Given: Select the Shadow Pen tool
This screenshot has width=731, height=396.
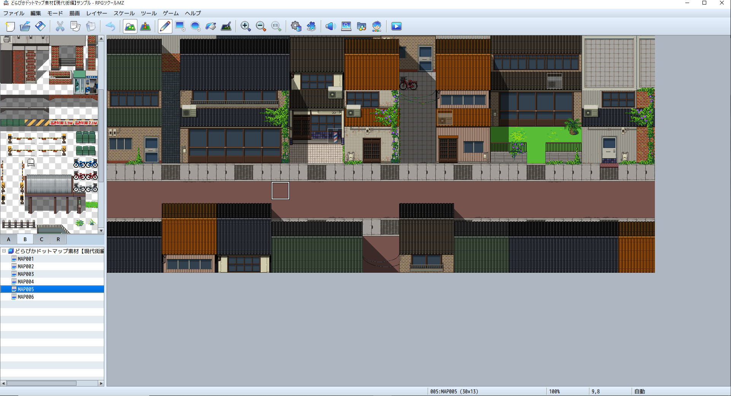Looking at the screenshot, I should coord(226,26).
